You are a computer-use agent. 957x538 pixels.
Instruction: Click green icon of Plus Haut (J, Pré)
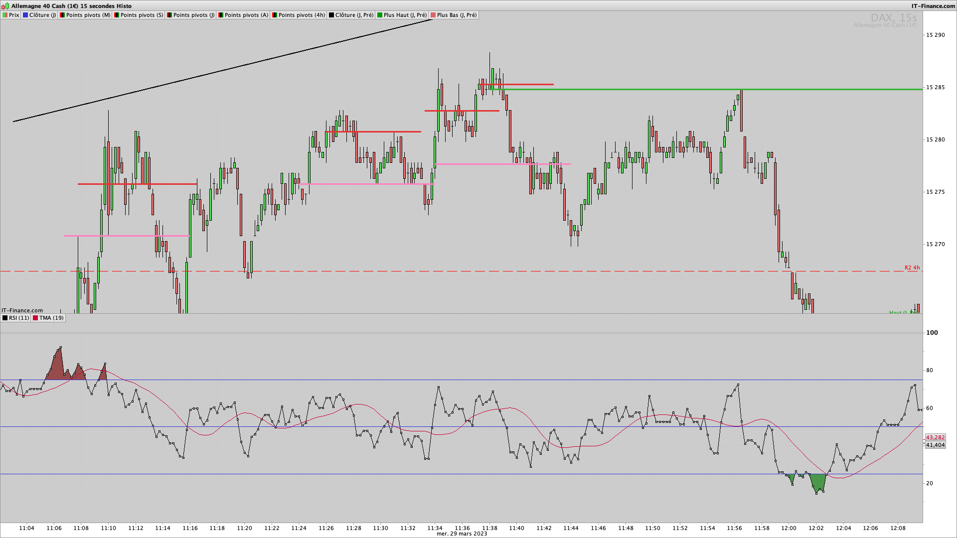point(380,15)
